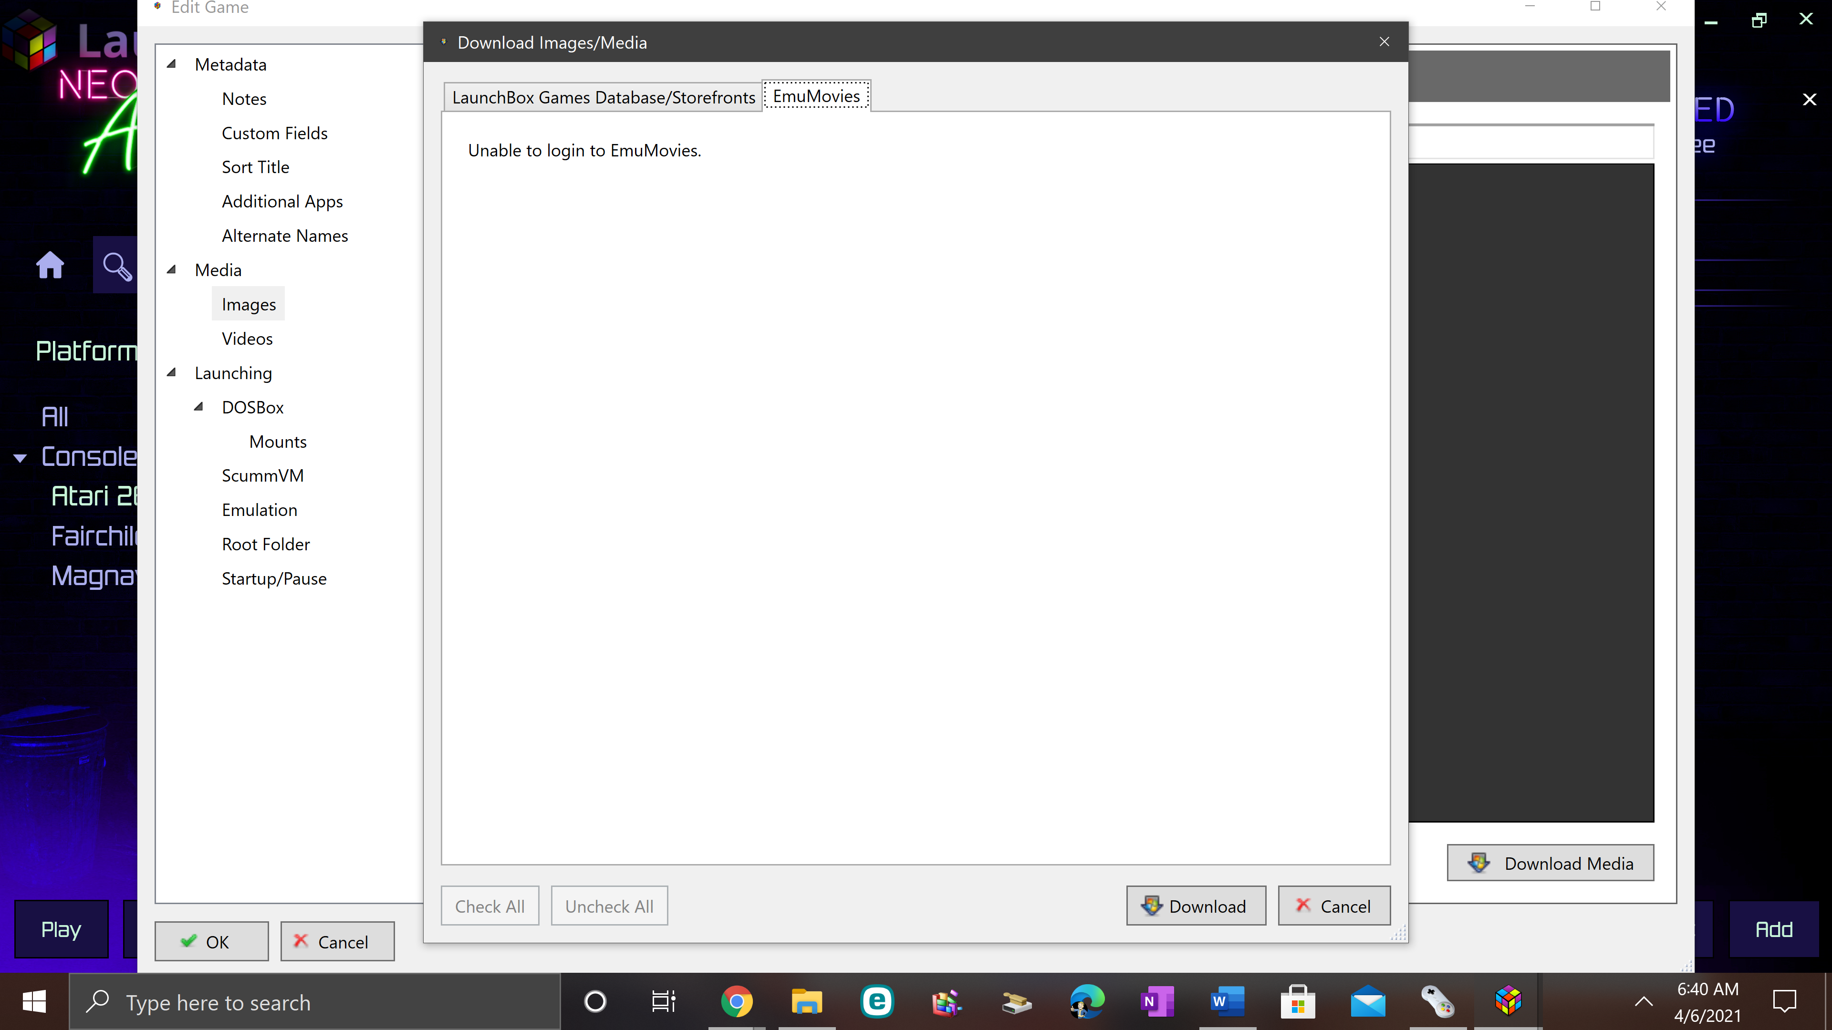1832x1030 pixels.
Task: Open Task View on the taskbar
Action: 664,1001
